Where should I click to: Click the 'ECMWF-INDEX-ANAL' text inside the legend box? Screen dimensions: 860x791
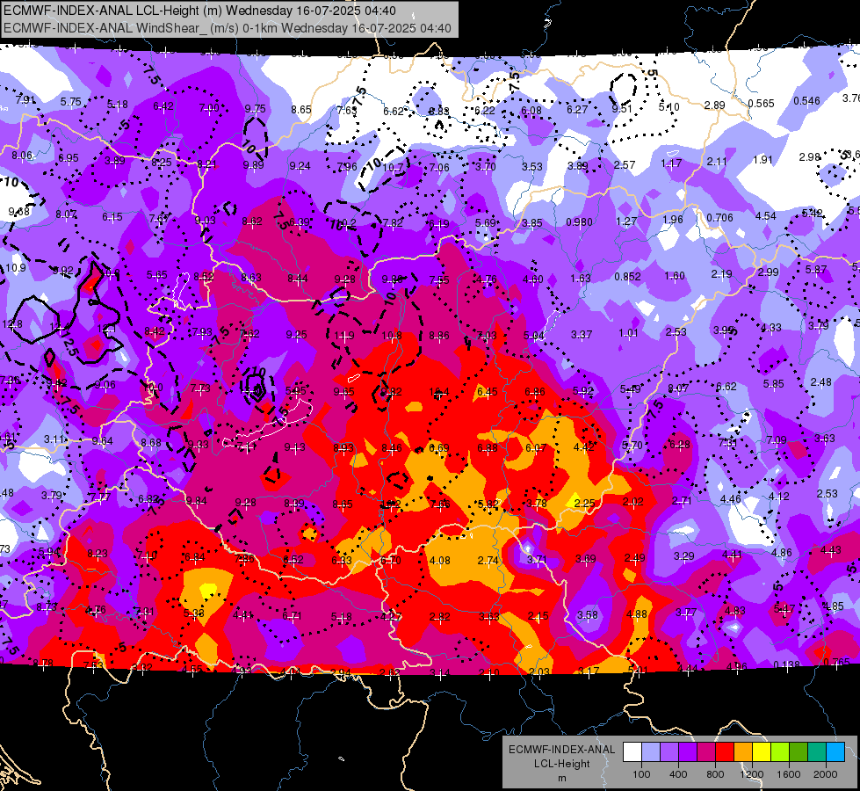tap(562, 750)
